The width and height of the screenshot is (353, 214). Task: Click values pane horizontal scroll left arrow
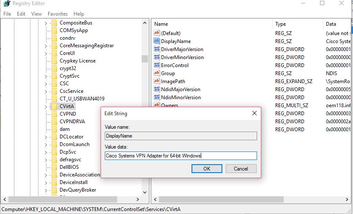(155, 199)
